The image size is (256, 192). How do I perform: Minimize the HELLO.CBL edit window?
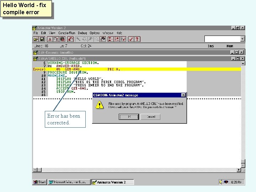tap(234, 58)
